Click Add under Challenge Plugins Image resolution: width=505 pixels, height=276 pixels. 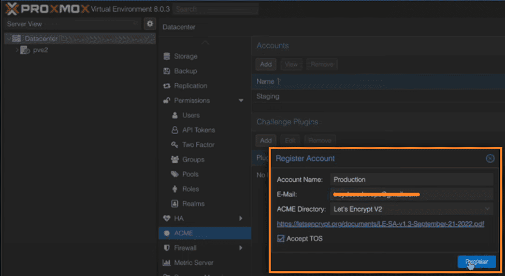point(266,141)
